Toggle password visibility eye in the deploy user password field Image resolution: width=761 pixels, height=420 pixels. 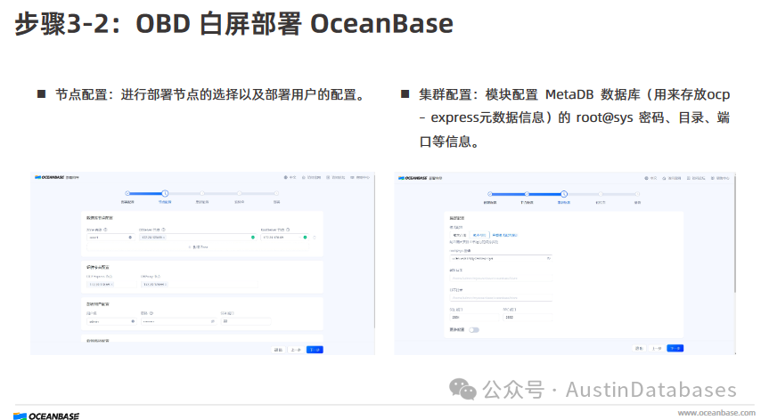coord(213,321)
